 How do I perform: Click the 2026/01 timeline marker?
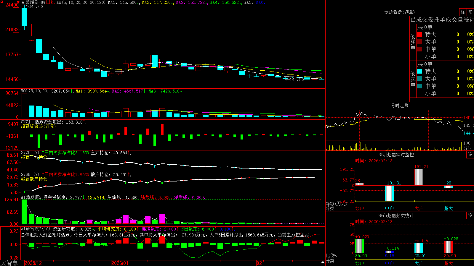tap(120, 263)
